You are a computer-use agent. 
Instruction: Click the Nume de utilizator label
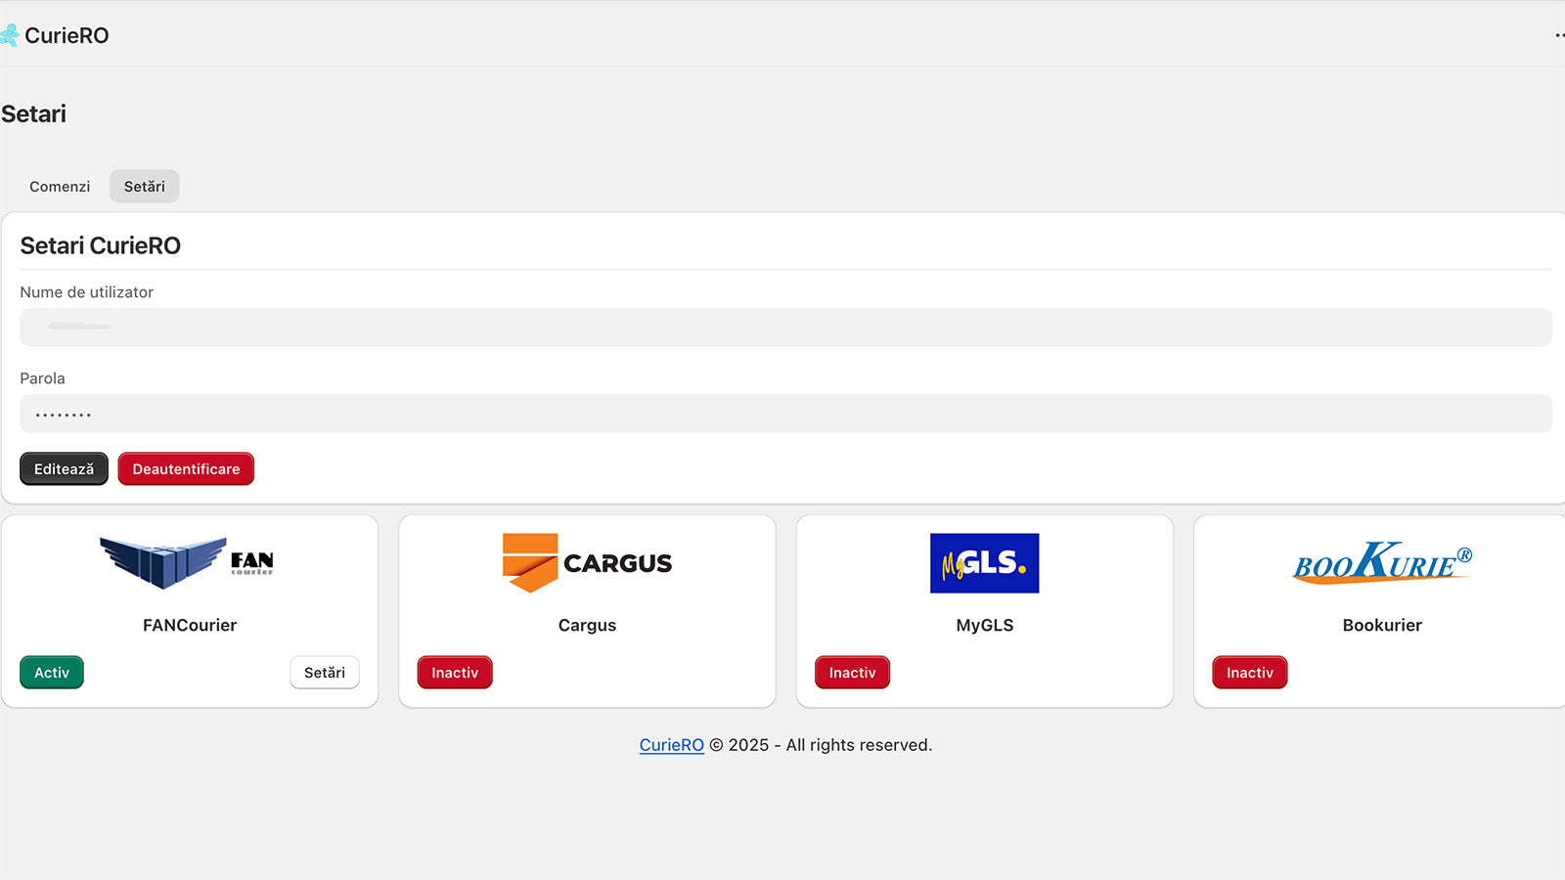pos(86,292)
